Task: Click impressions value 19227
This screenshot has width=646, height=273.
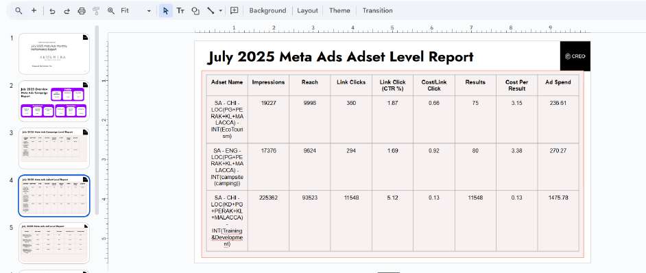Action: coord(269,103)
